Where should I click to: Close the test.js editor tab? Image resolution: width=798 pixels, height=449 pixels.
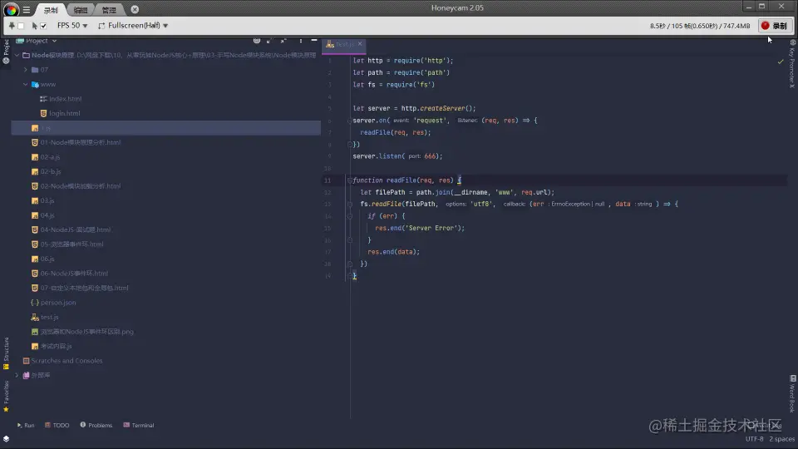360,44
